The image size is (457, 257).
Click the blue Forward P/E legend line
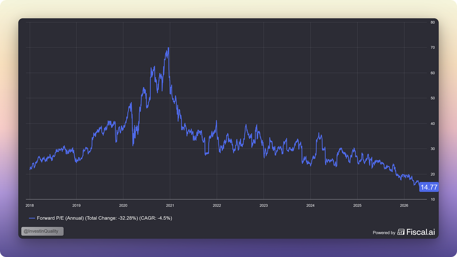(x=32, y=218)
